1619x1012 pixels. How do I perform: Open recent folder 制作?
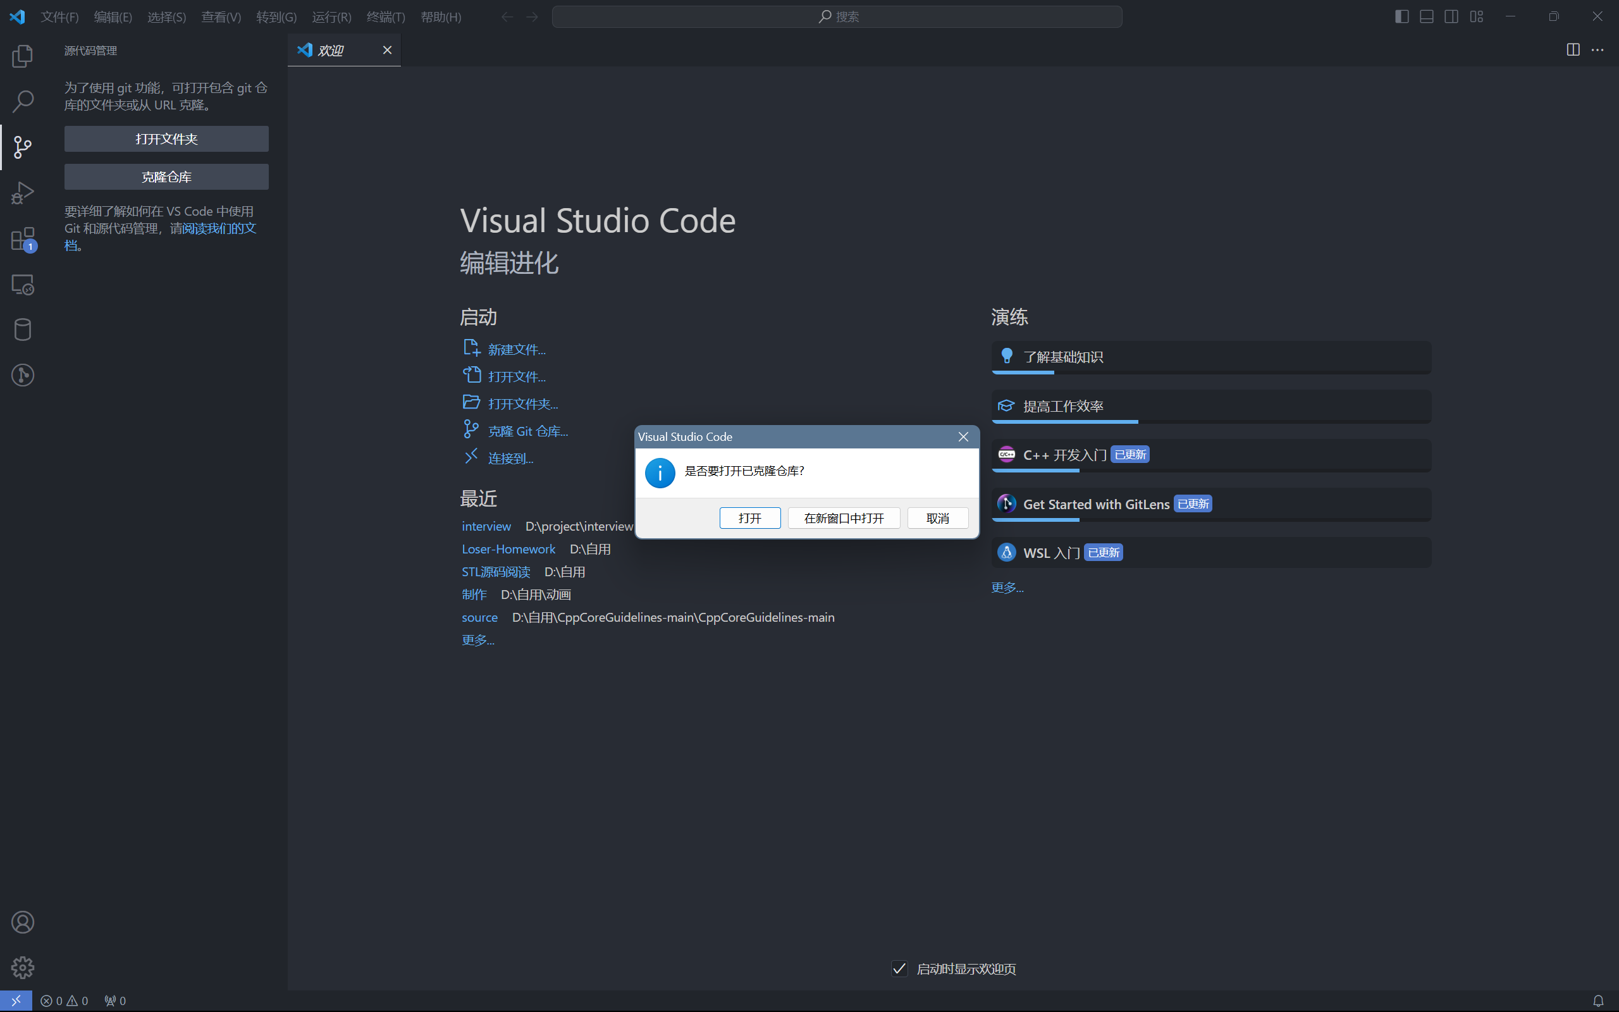point(474,595)
